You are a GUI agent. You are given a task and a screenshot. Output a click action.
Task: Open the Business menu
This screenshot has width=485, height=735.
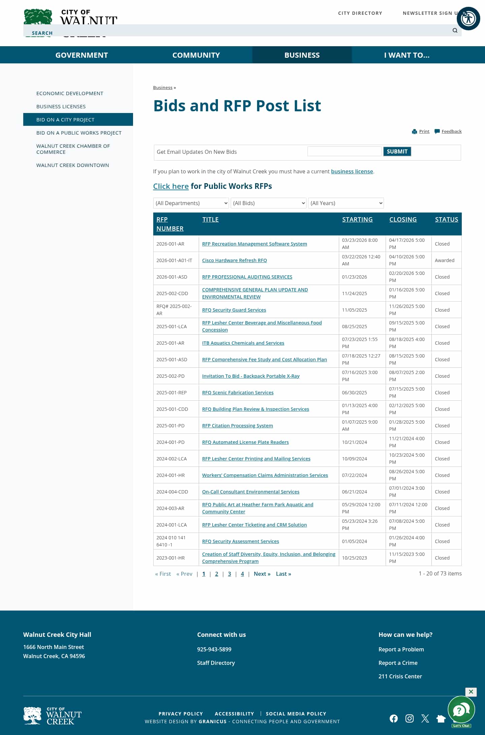pos(302,55)
